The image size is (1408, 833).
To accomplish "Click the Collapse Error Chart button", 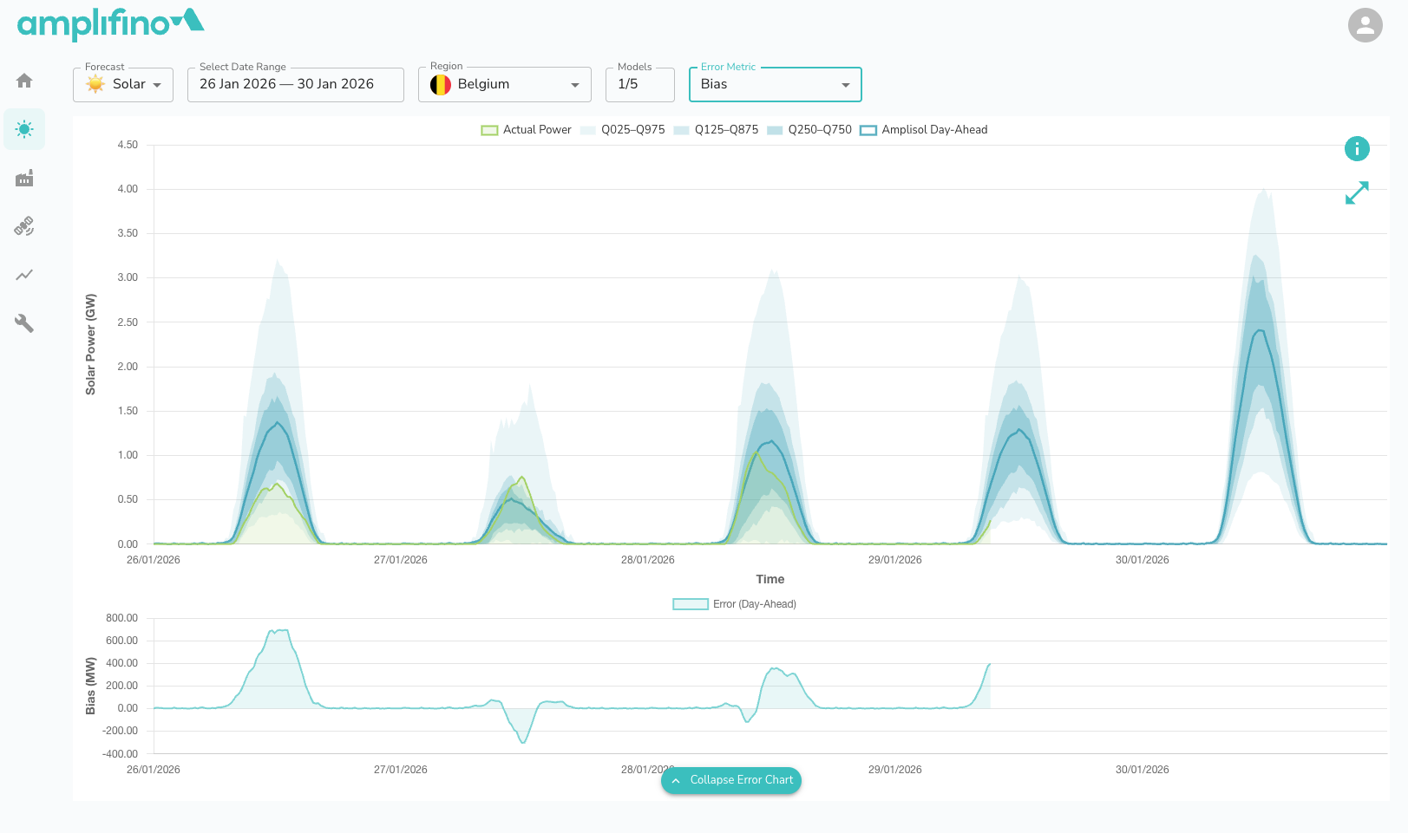I will click(x=731, y=780).
